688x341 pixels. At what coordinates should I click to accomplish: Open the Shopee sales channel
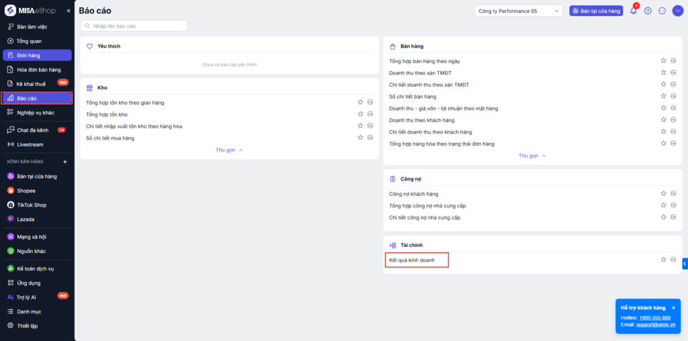coord(26,191)
